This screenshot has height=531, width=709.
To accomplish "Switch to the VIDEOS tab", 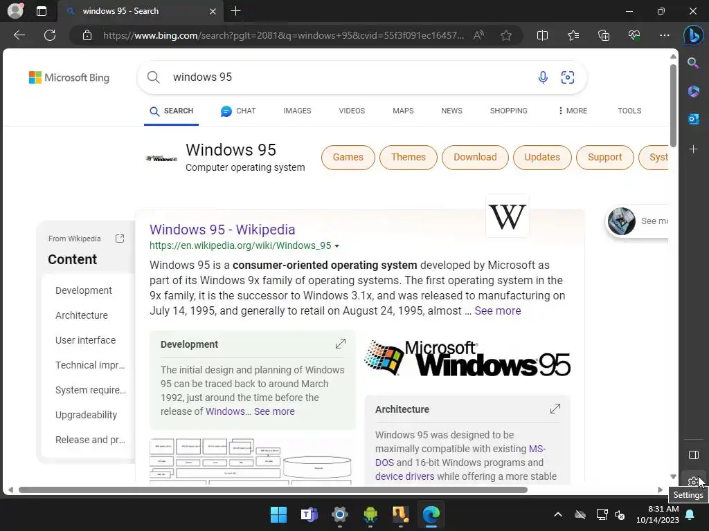I will 352,111.
